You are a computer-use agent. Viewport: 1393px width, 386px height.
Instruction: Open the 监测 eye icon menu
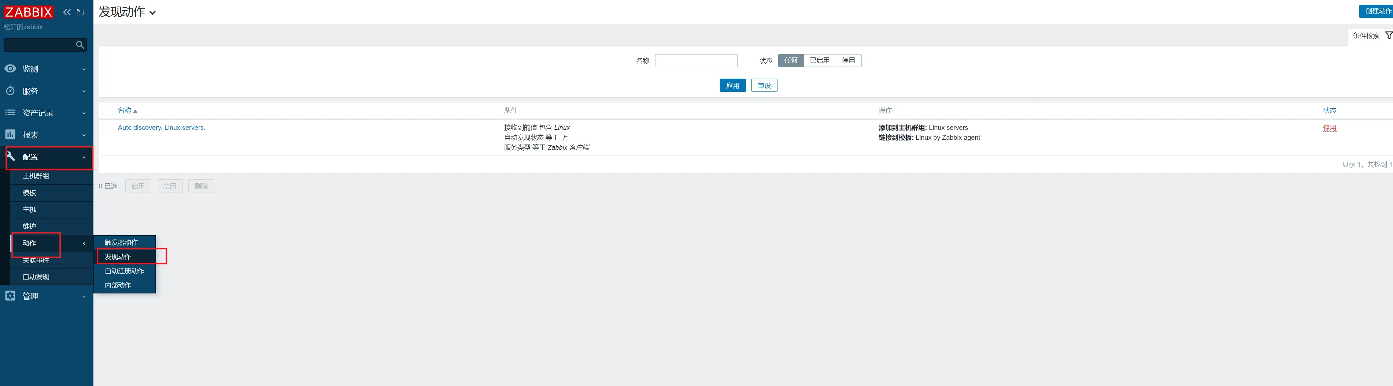click(x=10, y=68)
